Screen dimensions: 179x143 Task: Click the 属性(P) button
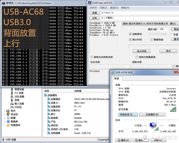[124, 140]
